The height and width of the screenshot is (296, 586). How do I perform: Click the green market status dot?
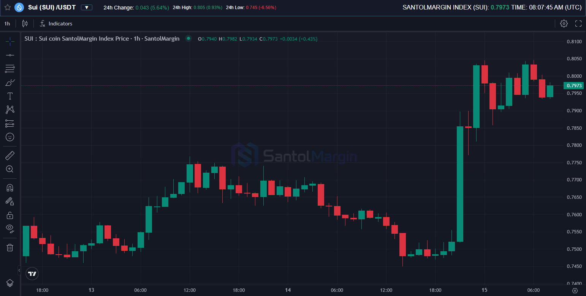click(188, 38)
